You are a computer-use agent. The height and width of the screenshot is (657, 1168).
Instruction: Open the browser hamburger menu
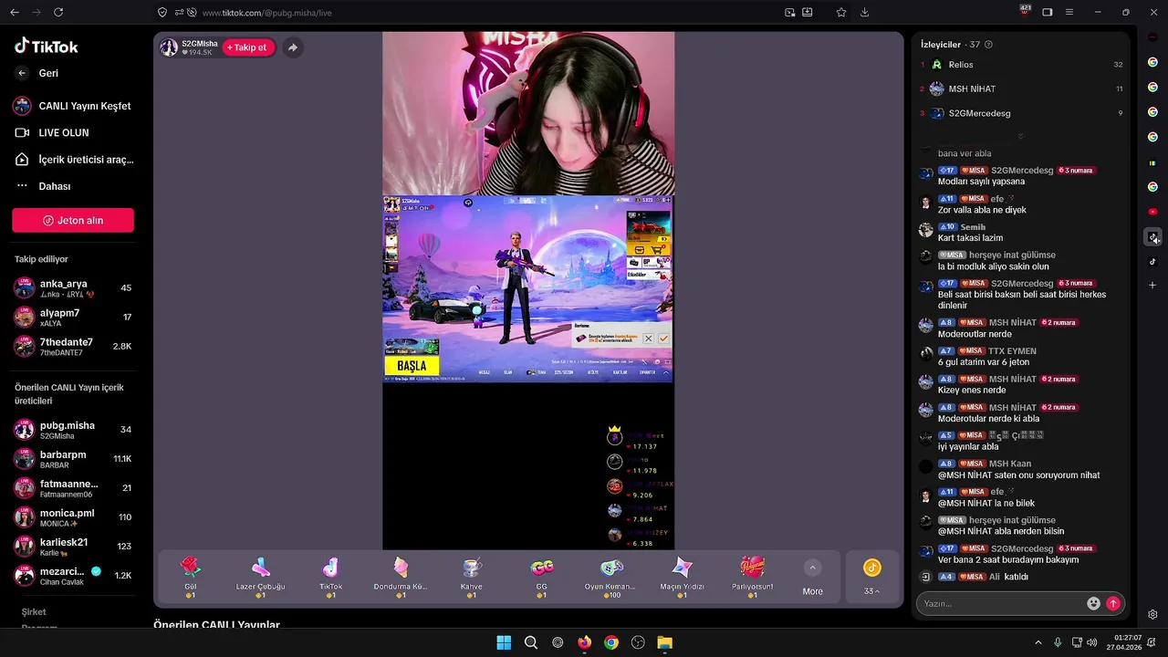click(x=1069, y=13)
